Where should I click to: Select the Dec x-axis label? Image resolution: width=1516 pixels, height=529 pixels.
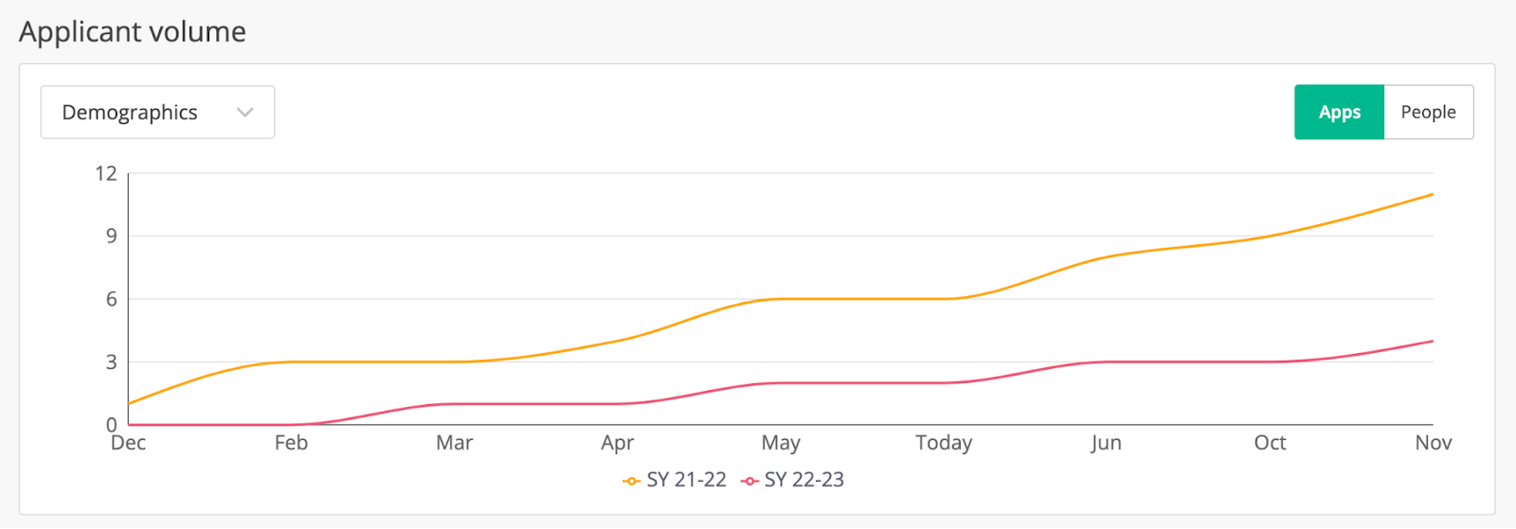tap(129, 443)
